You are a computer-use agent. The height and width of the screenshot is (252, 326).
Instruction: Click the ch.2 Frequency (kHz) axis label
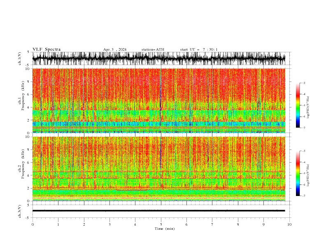[21, 163]
